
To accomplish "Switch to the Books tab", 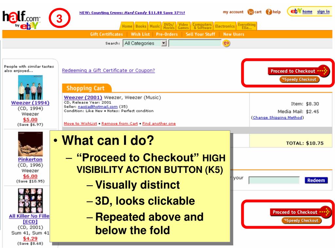I will point(141,26).
